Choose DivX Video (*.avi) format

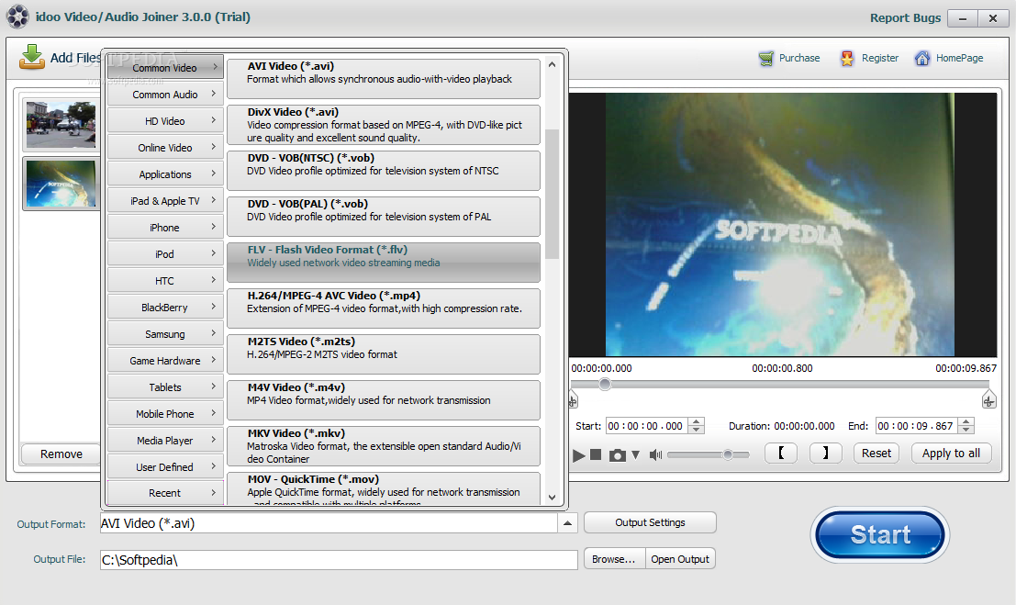pos(384,125)
